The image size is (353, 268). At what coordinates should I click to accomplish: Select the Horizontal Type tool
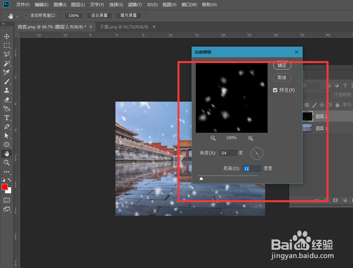pyautogui.click(x=7, y=117)
